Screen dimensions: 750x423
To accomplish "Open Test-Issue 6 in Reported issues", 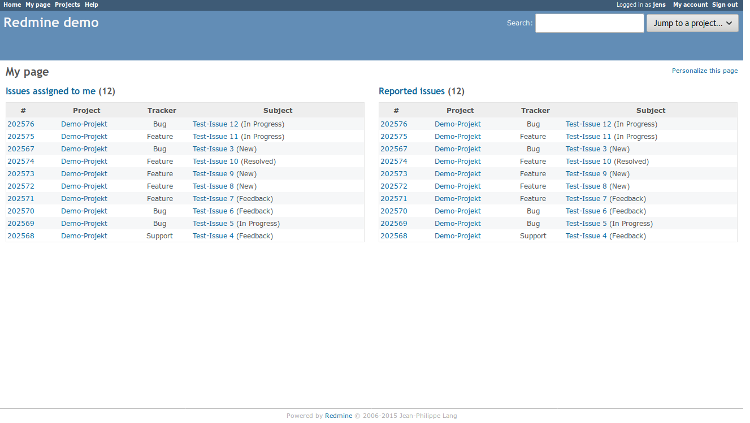I will tap(586, 211).
